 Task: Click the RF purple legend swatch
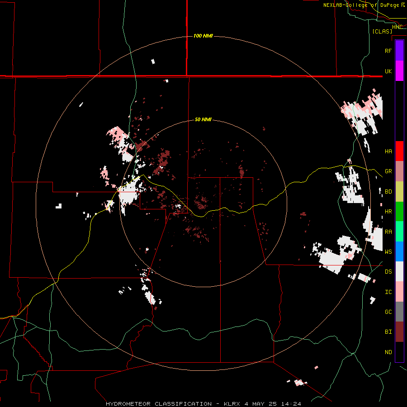(399, 51)
